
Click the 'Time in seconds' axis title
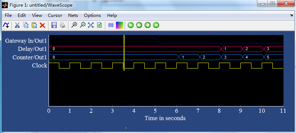(165, 118)
